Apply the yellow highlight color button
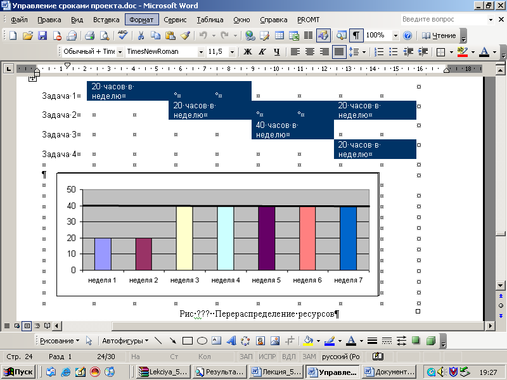The height and width of the screenshot is (380, 507). (x=463, y=52)
